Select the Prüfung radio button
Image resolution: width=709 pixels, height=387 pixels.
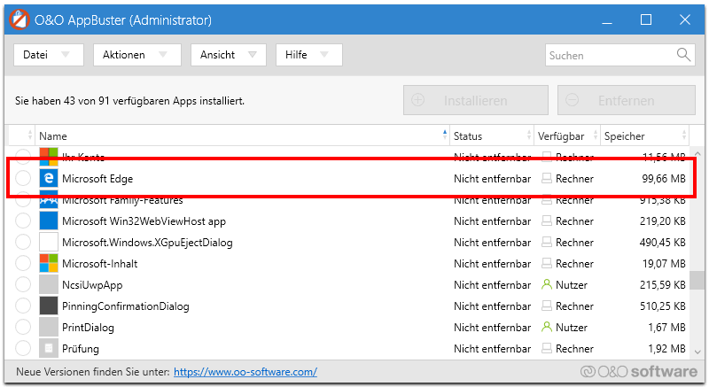[23, 348]
